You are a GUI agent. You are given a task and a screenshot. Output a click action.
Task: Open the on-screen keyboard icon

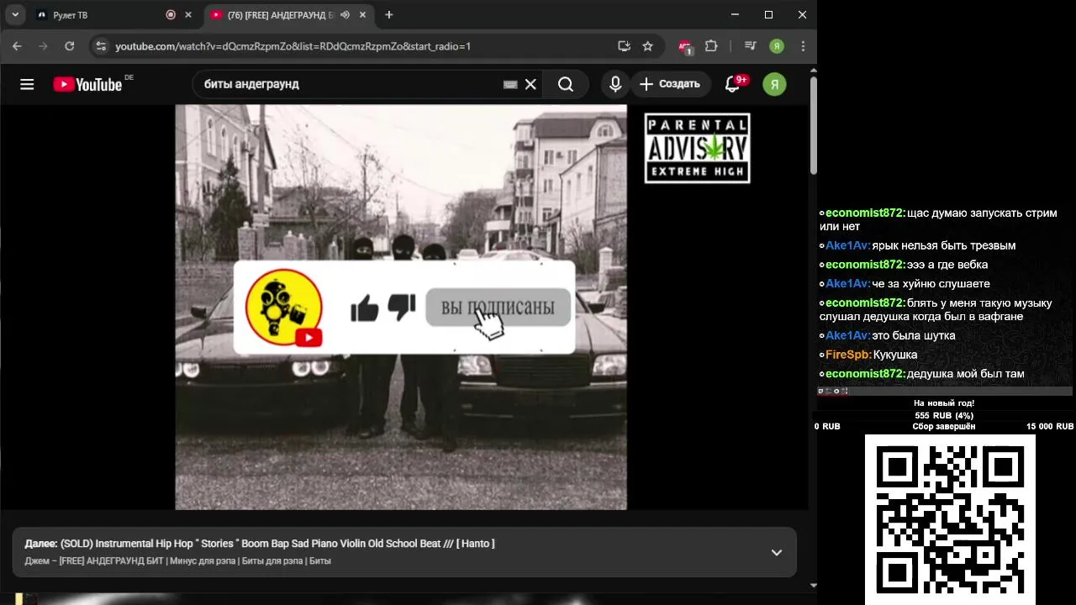click(510, 84)
